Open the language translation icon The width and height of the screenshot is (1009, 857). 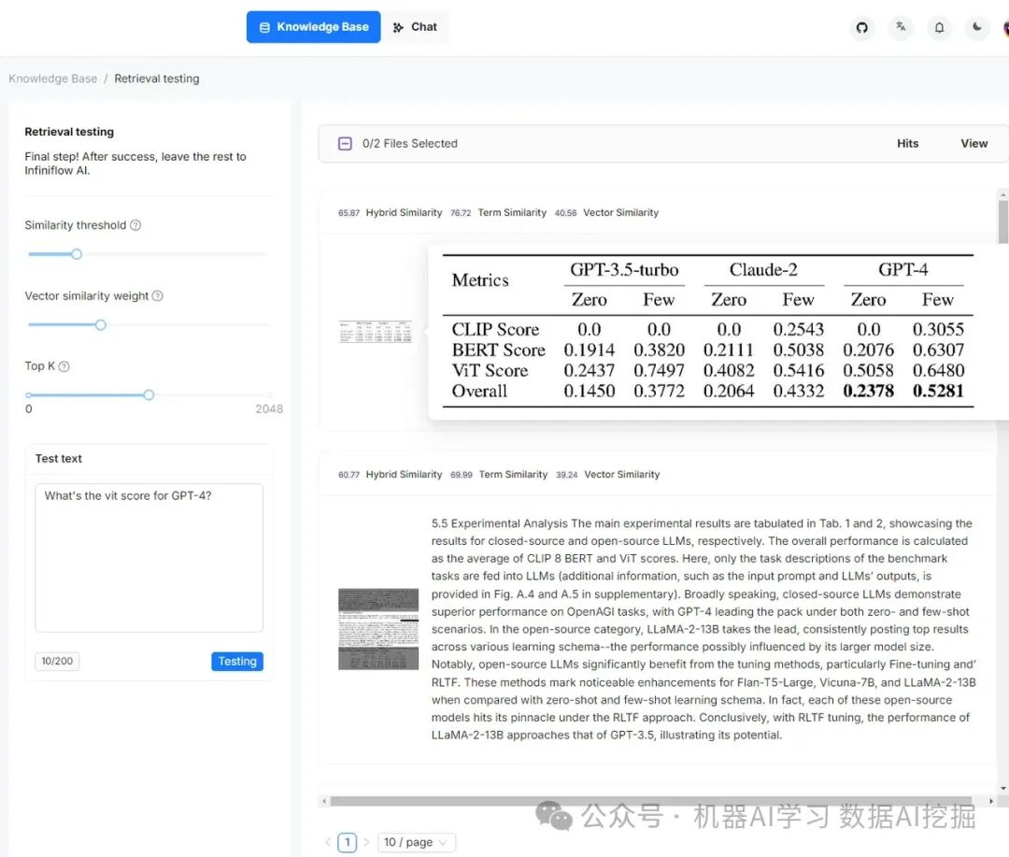click(x=901, y=27)
